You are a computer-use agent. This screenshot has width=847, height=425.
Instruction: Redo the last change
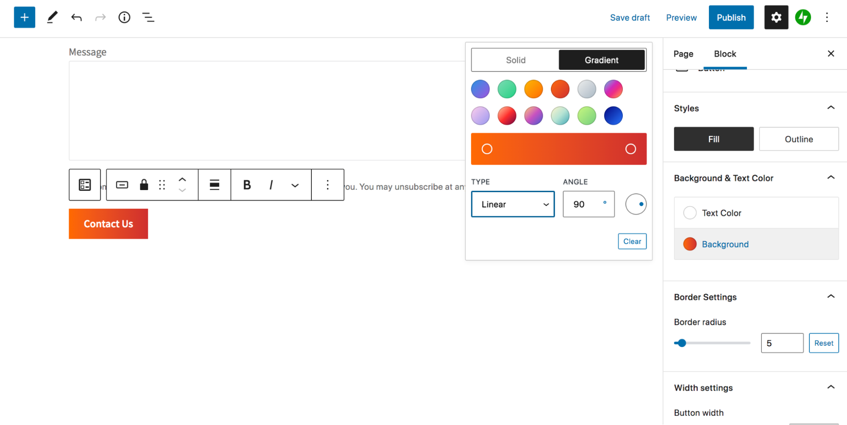pos(100,17)
